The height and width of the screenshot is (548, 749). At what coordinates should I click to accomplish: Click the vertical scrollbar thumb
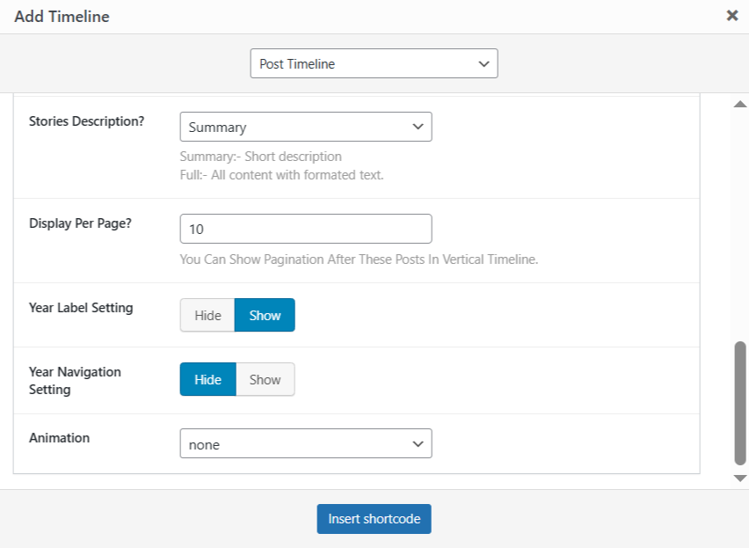point(739,403)
